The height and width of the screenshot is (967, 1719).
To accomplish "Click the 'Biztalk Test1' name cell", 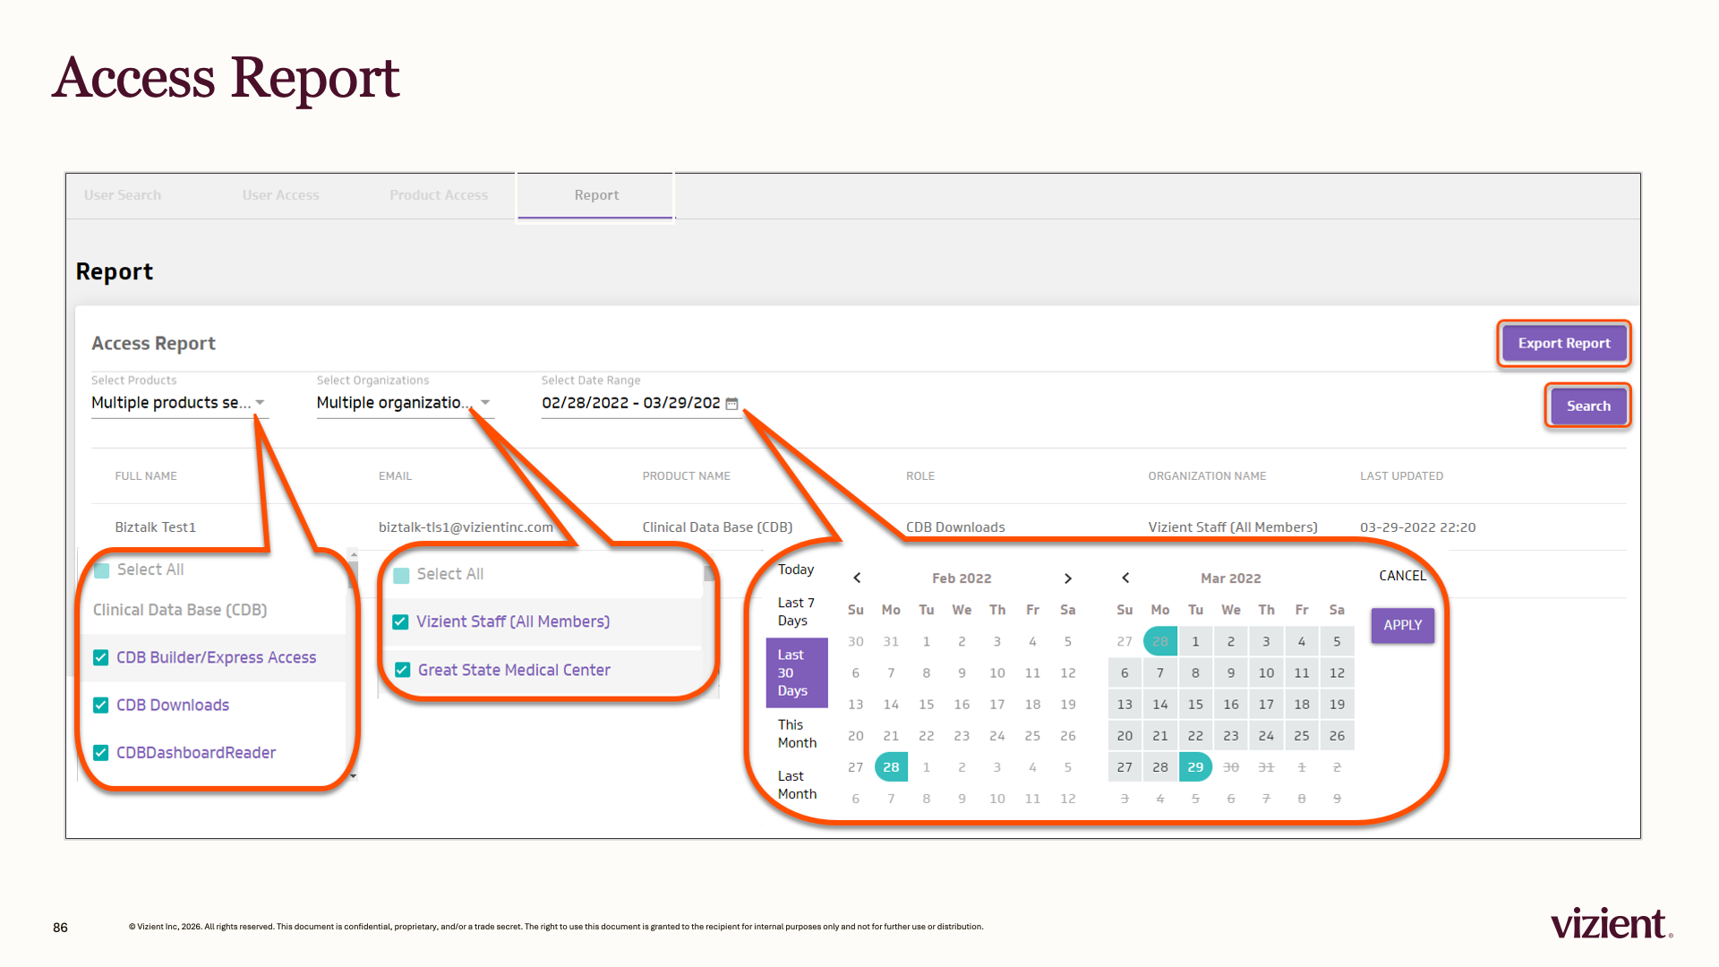I will pyautogui.click(x=155, y=527).
